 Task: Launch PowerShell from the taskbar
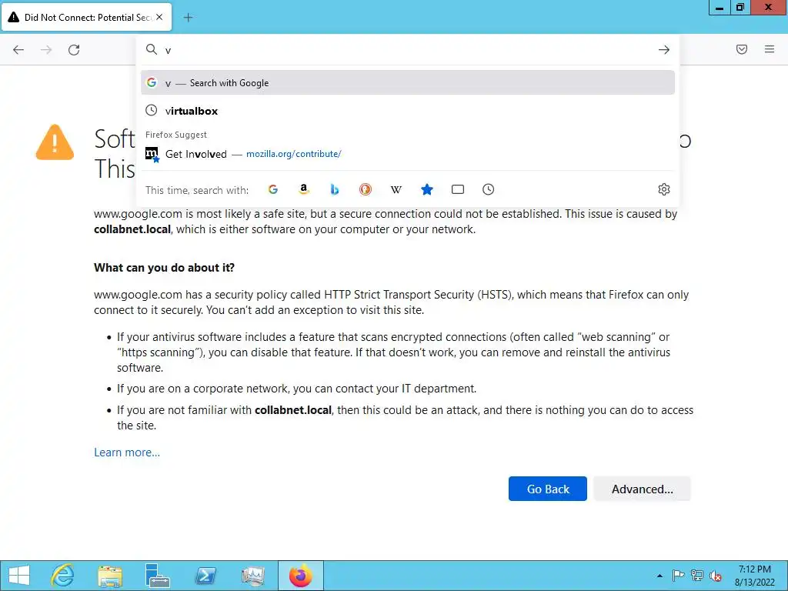click(205, 576)
